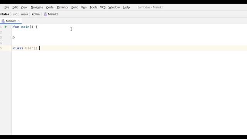
Task: Click the fold end marker on line 3
Action: click(x=11, y=37)
